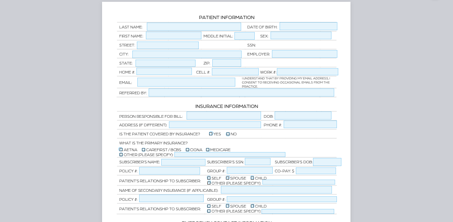
Task: Select the EMAIL input field
Action: (x=187, y=82)
